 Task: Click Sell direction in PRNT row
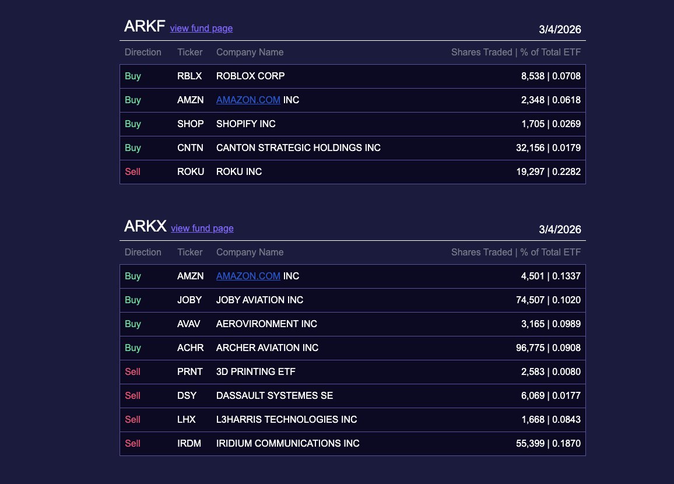[x=132, y=372]
